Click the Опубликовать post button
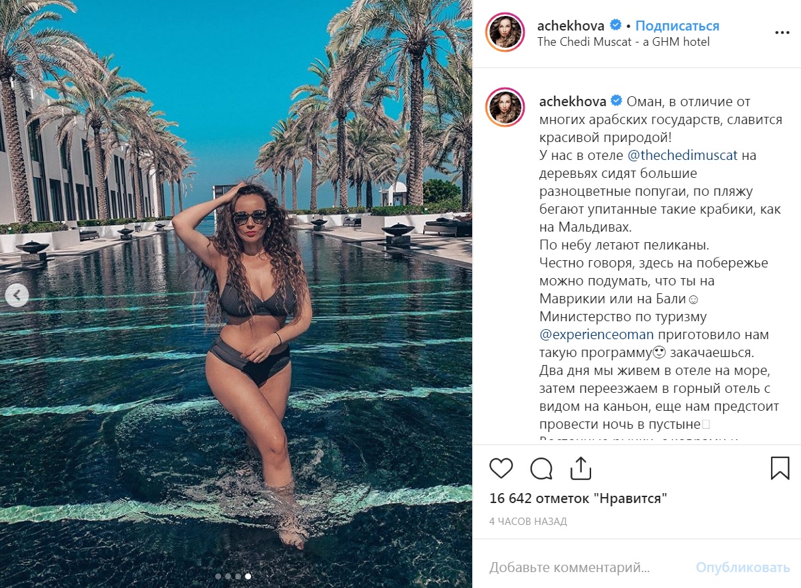This screenshot has width=801, height=588. point(743,567)
